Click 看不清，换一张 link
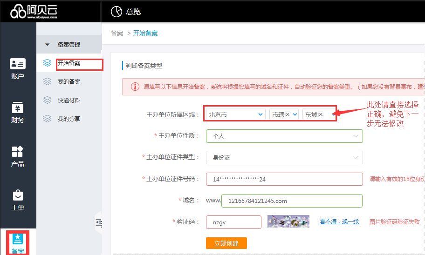The image size is (425, 255). click(339, 221)
